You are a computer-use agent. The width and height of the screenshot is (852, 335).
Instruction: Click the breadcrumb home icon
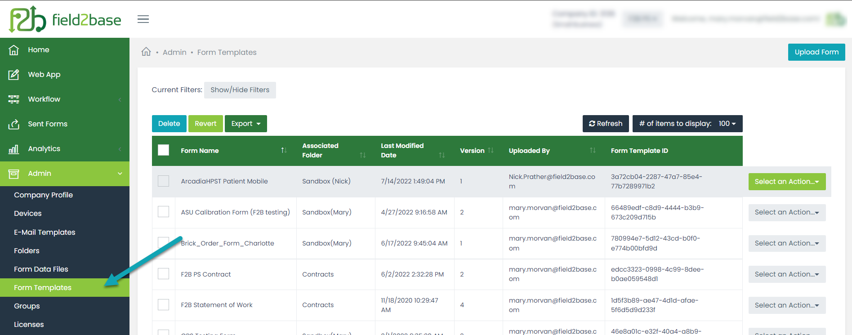coord(146,52)
